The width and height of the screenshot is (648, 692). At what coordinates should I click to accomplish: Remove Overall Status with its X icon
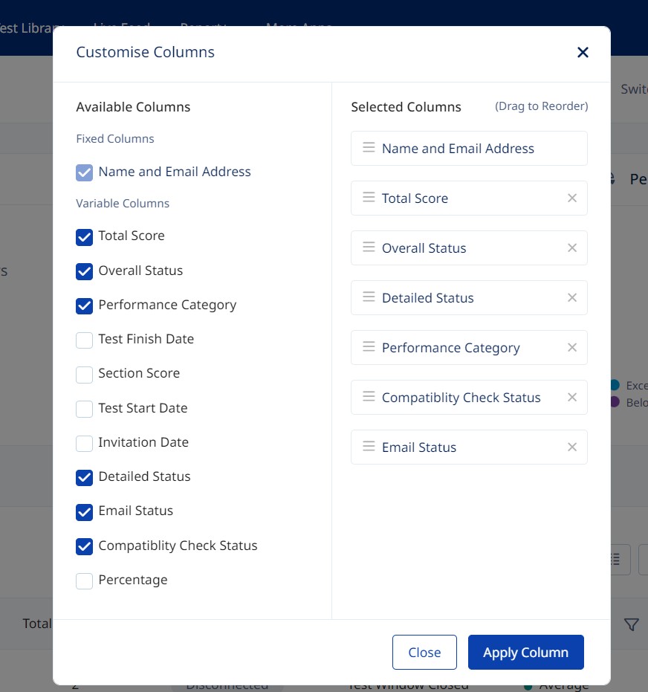tap(571, 248)
